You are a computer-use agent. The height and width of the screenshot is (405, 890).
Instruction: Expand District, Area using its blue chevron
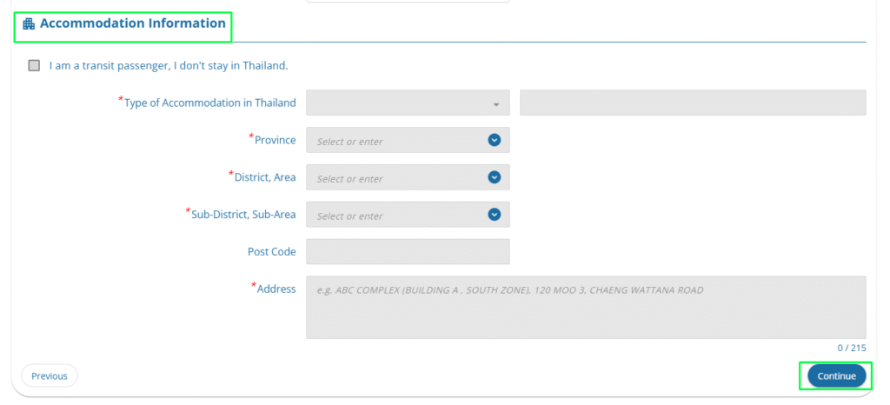pos(494,177)
